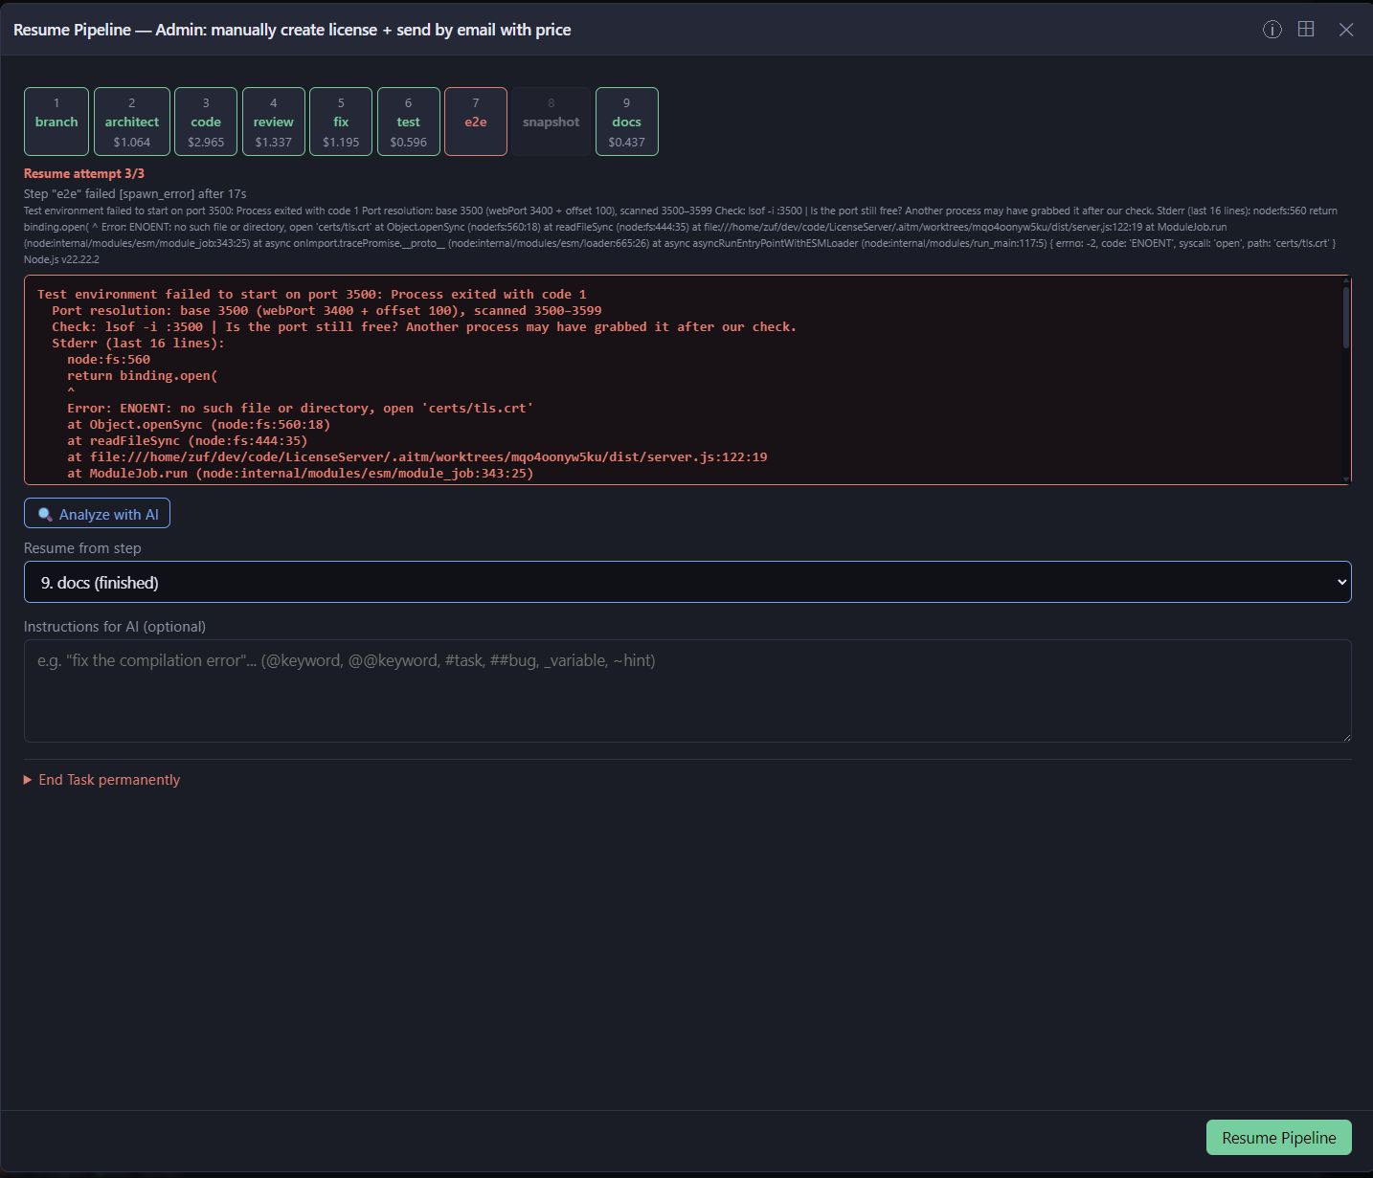
Task: Select pipeline step 4 review
Action: click(x=274, y=122)
